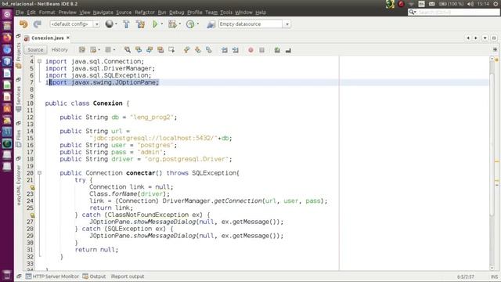The height and width of the screenshot is (282, 501).
Task: Click the Find Selection magnifier icon
Action: (128, 50)
